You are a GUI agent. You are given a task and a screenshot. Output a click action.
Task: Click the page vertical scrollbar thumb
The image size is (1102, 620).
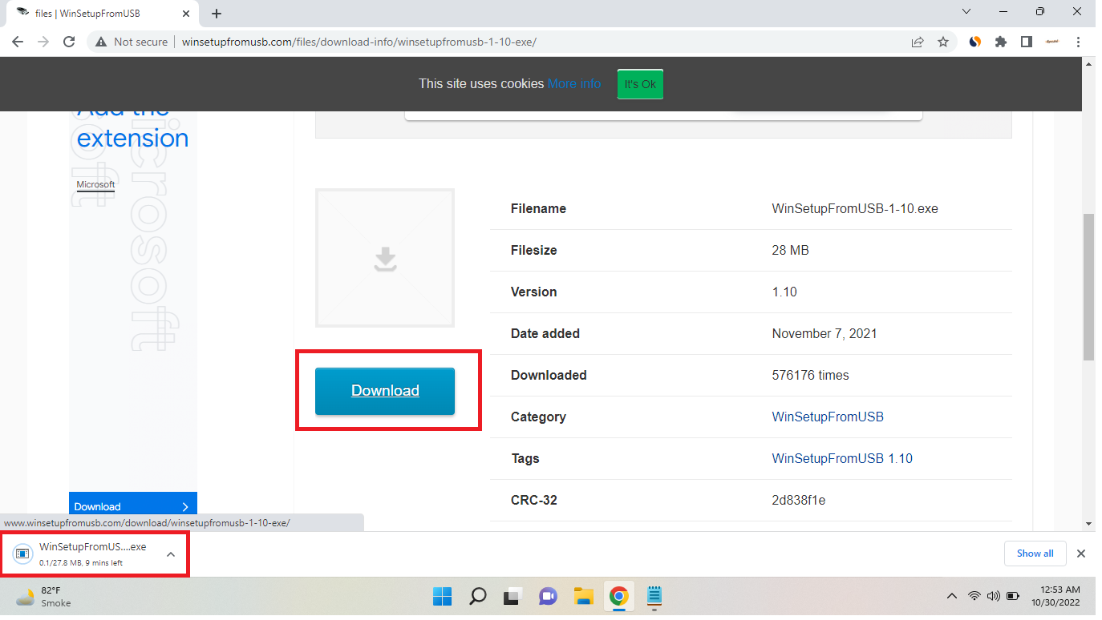(x=1089, y=287)
